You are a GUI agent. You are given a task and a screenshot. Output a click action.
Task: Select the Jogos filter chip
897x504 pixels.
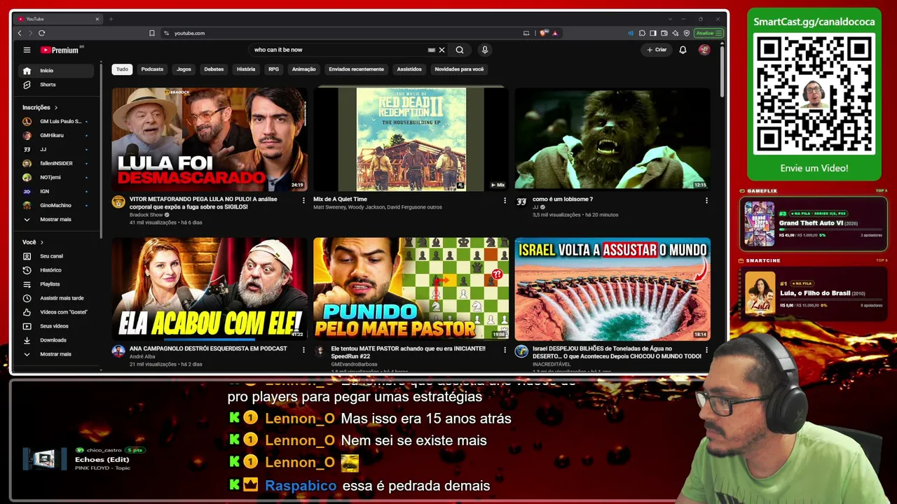click(184, 69)
